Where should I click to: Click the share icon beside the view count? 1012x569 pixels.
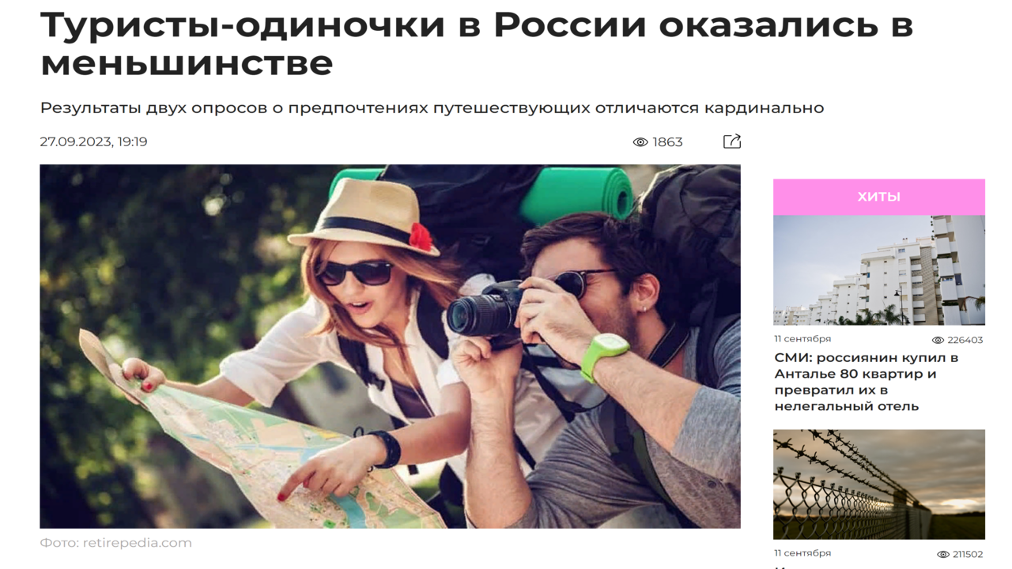point(732,141)
